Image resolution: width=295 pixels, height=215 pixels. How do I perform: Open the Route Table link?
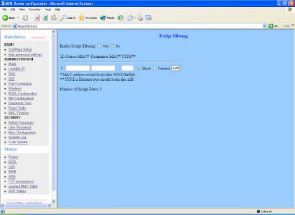tap(17, 108)
